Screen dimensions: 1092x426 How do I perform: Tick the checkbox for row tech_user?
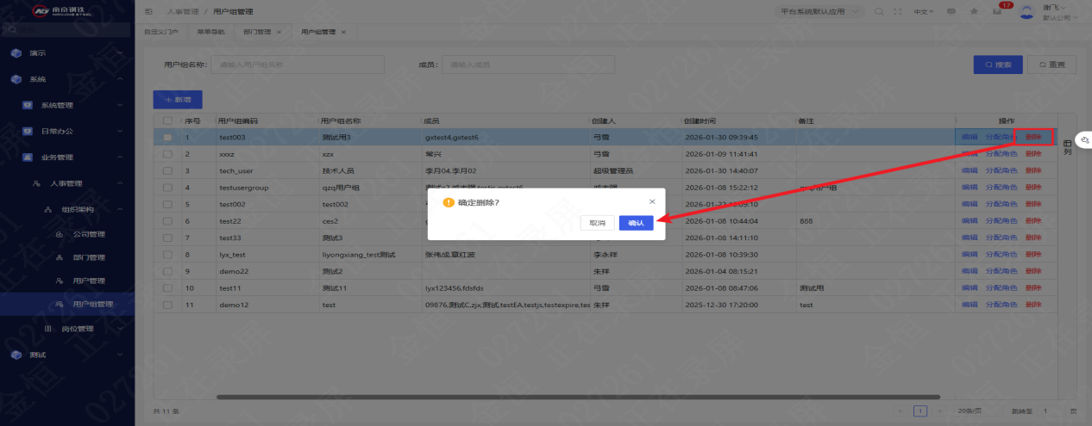(167, 170)
